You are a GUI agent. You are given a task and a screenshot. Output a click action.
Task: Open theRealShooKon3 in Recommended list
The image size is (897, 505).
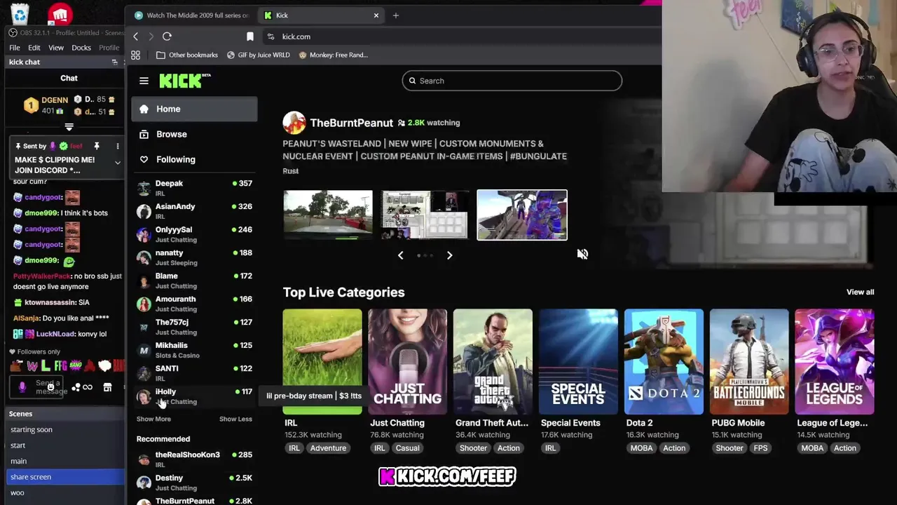[194, 459]
